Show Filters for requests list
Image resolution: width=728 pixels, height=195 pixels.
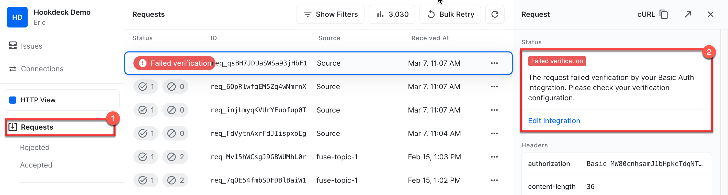click(330, 14)
